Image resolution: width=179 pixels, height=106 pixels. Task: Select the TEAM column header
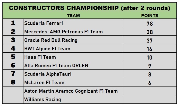[x=73, y=16]
